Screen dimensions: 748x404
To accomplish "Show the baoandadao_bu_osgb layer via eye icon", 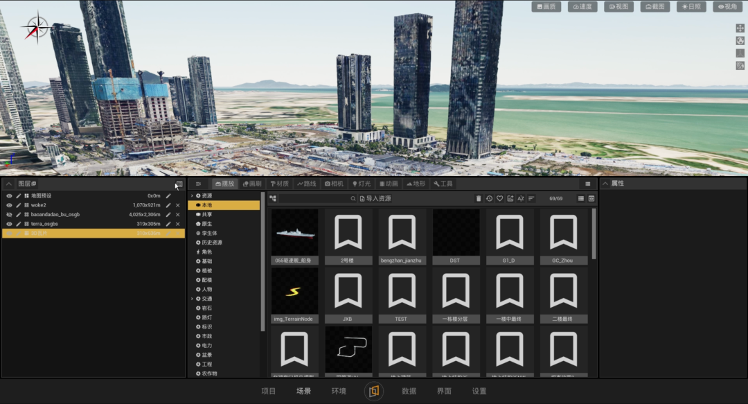I will click(9, 214).
